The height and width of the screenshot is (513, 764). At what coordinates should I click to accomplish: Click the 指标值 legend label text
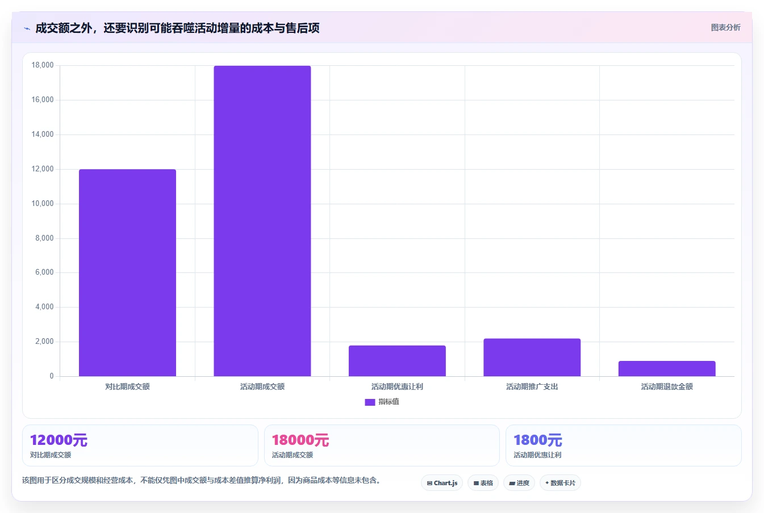389,402
